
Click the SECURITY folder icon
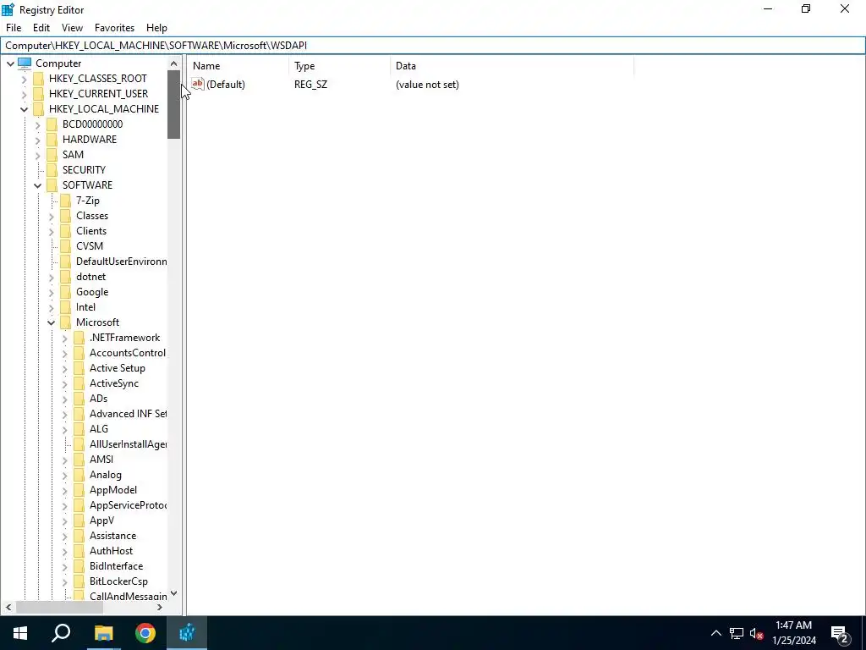coord(52,169)
